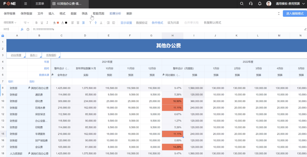Viewport: 307px width, 157px height.
Task: Click the fill color bucket icon
Action: click(x=55, y=23)
